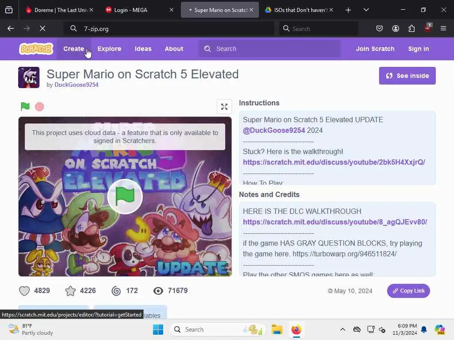Open the walkthrough link in Instructions
The width and height of the screenshot is (454, 340).
[334, 162]
